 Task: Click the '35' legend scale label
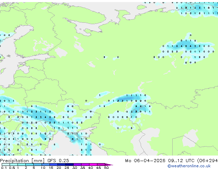[x=83, y=168]
